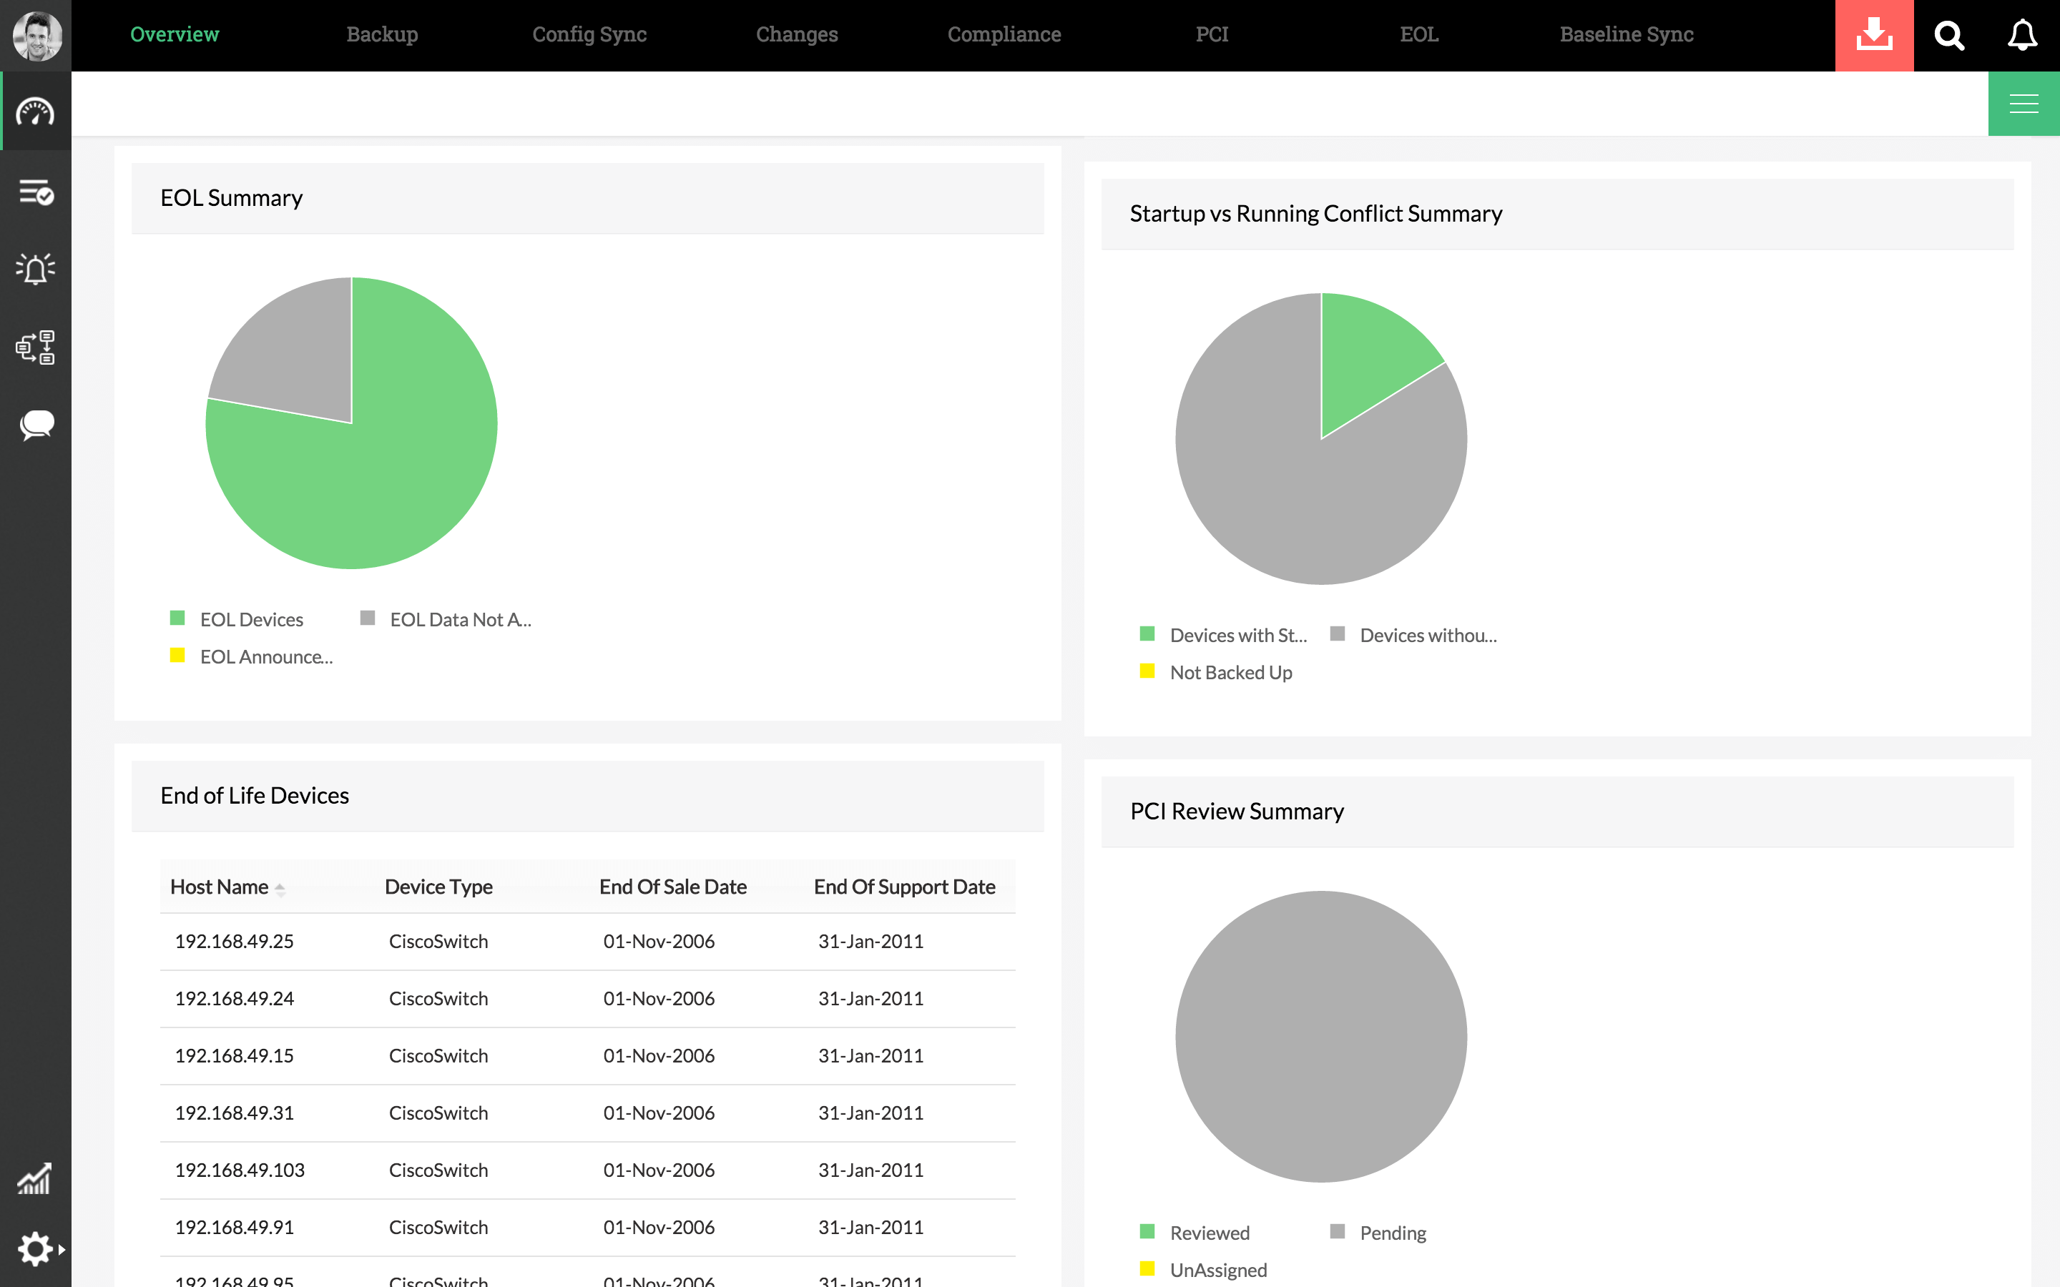Switch to the Compliance tab
Screen dimensions: 2060x1287
pos(1004,34)
